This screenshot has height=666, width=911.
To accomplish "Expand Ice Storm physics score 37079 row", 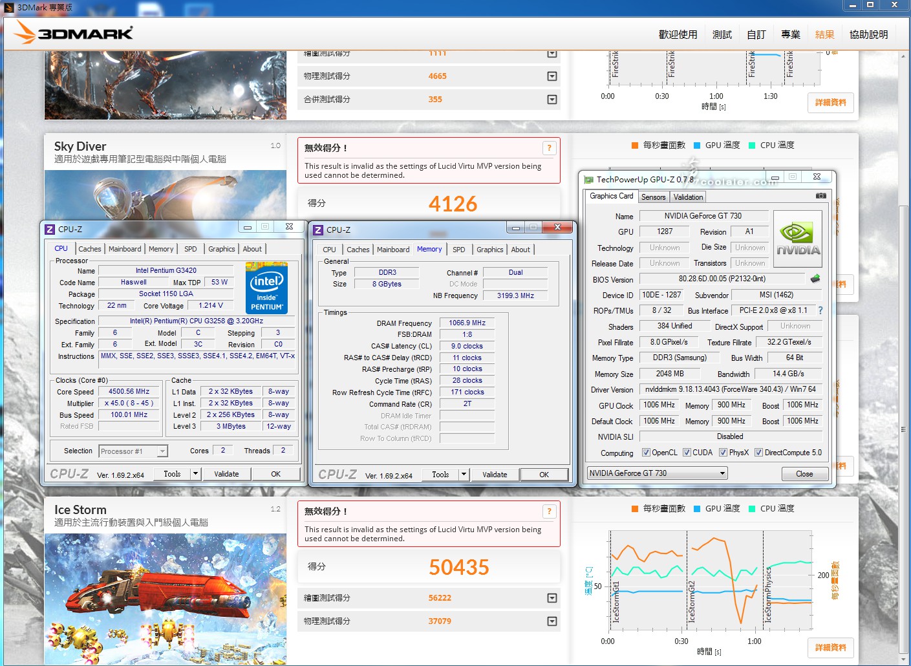I will click(552, 621).
